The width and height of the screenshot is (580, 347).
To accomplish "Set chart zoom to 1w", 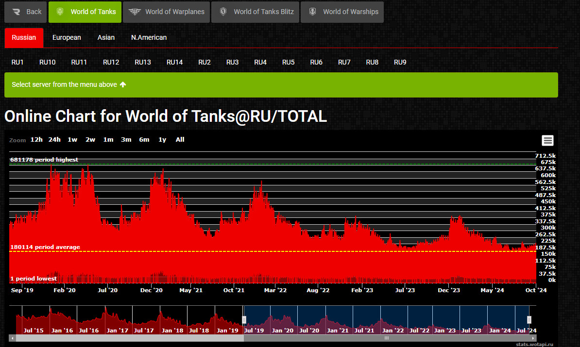I will coord(72,140).
